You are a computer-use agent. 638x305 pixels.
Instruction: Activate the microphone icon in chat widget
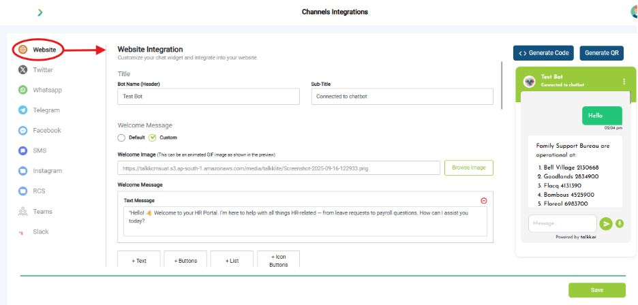pos(620,223)
